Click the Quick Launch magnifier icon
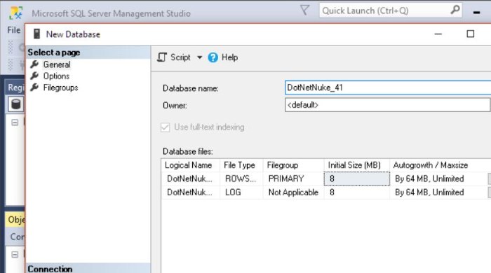 (456, 10)
